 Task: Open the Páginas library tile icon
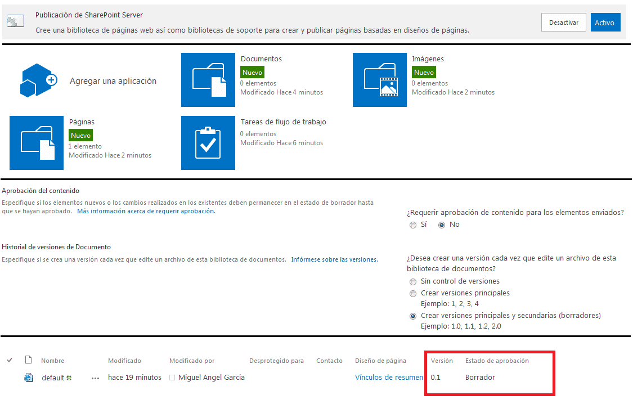click(x=37, y=143)
